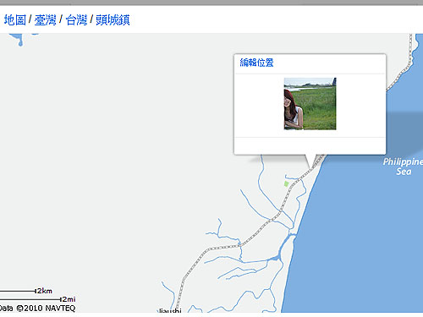The height and width of the screenshot is (317, 423).
Task: Select the 台灣 breadcrumb link
Action: coord(76,20)
